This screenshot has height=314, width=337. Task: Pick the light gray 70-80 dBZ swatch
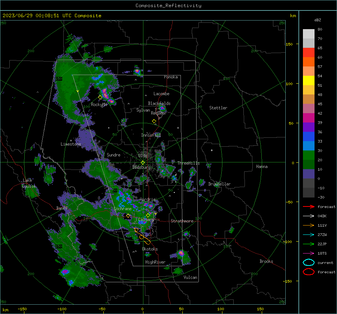309,34
